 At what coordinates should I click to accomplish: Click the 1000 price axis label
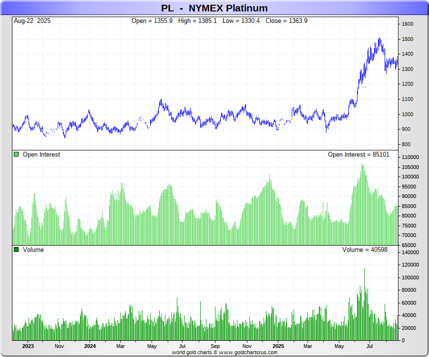click(x=408, y=114)
